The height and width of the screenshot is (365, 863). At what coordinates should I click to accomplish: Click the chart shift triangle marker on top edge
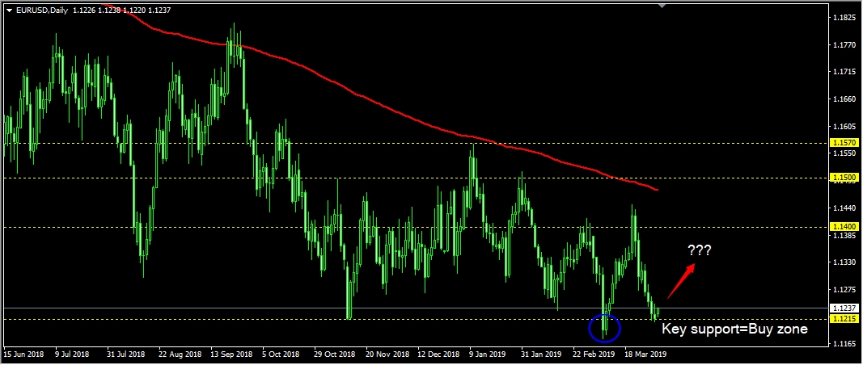662,6
